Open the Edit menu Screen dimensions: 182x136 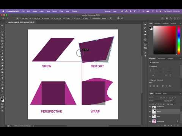coord(28,11)
